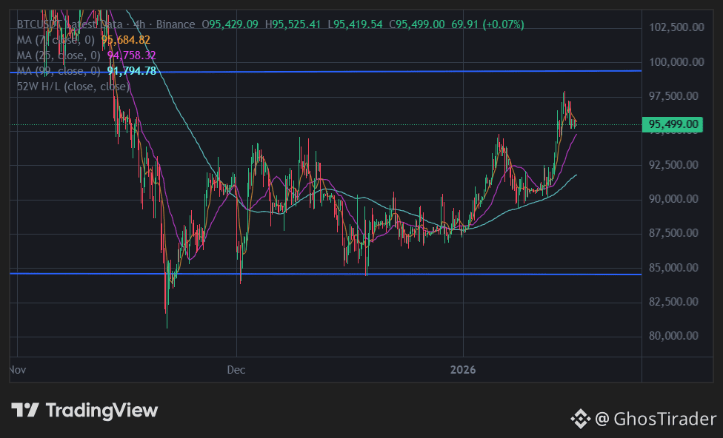Click the 92,500.00 price axis label
The width and height of the screenshot is (723, 438).
tap(673, 164)
